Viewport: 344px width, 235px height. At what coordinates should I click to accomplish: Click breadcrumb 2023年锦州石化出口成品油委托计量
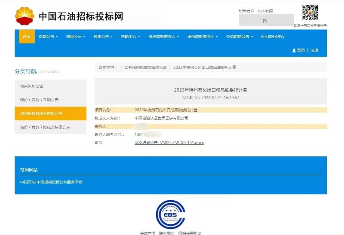(x=205, y=67)
